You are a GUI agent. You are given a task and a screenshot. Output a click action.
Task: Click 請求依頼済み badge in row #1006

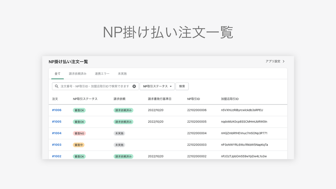pos(123,110)
